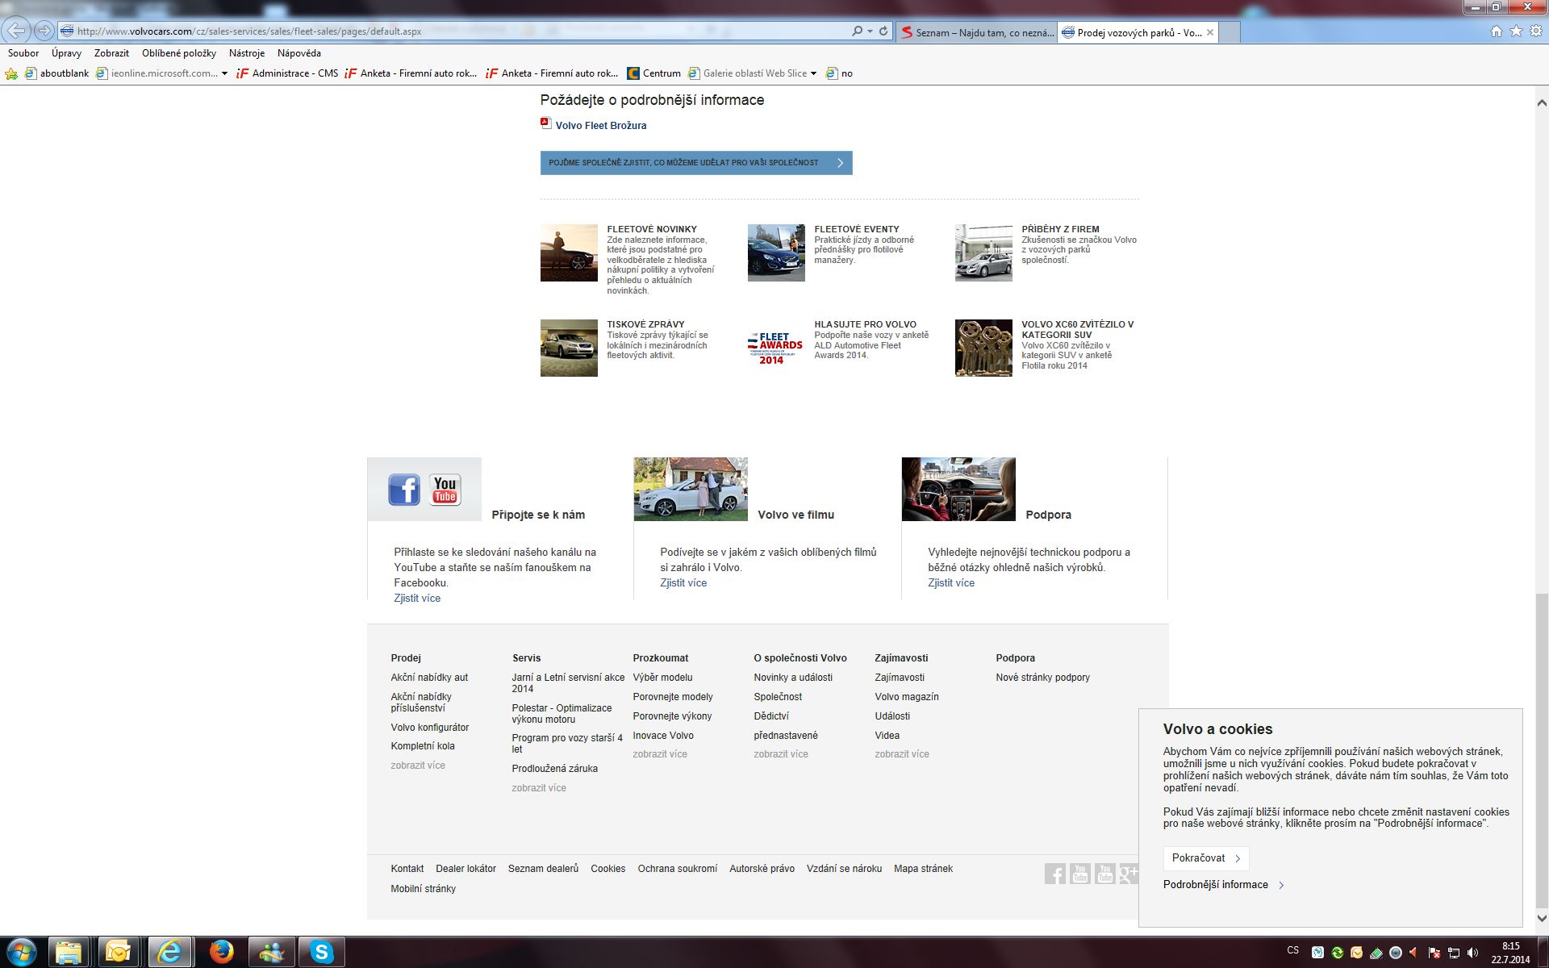Click the address bar search magnifier icon
The height and width of the screenshot is (968, 1549).
(x=857, y=31)
